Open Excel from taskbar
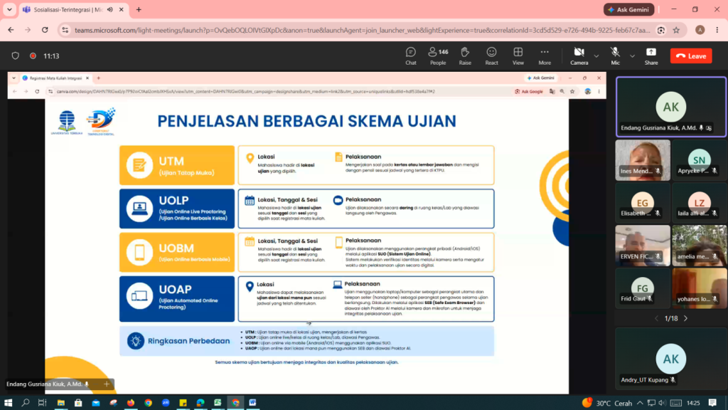The width and height of the screenshot is (728, 410). point(218,403)
